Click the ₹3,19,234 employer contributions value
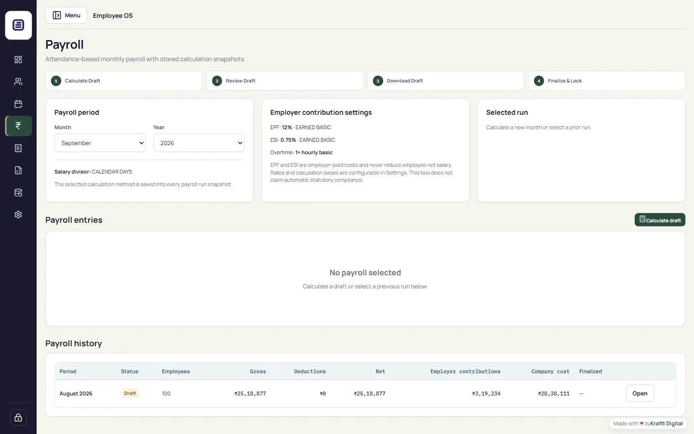Screen dimensions: 694x434 point(486,393)
